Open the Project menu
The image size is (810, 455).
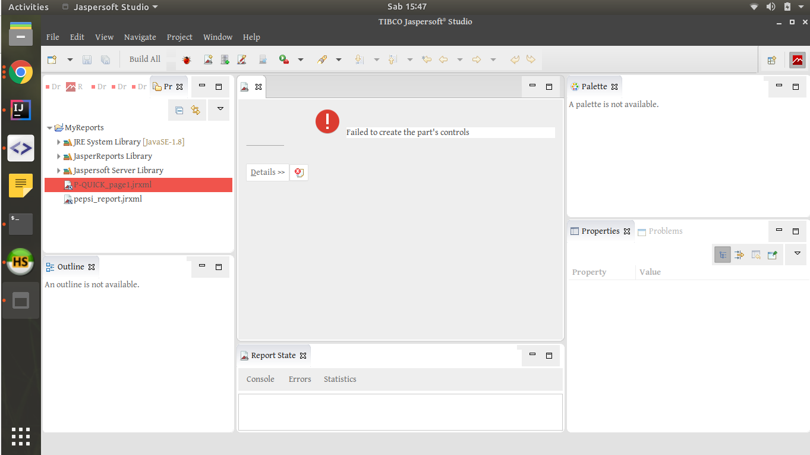[179, 37]
